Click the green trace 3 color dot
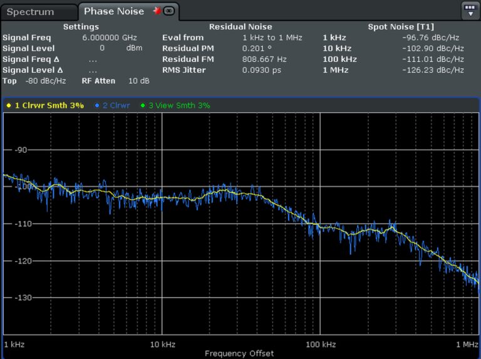This screenshot has width=481, height=359. tap(143, 105)
